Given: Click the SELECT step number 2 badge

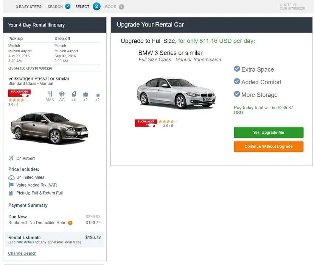Looking at the screenshot, I should tap(96, 6).
